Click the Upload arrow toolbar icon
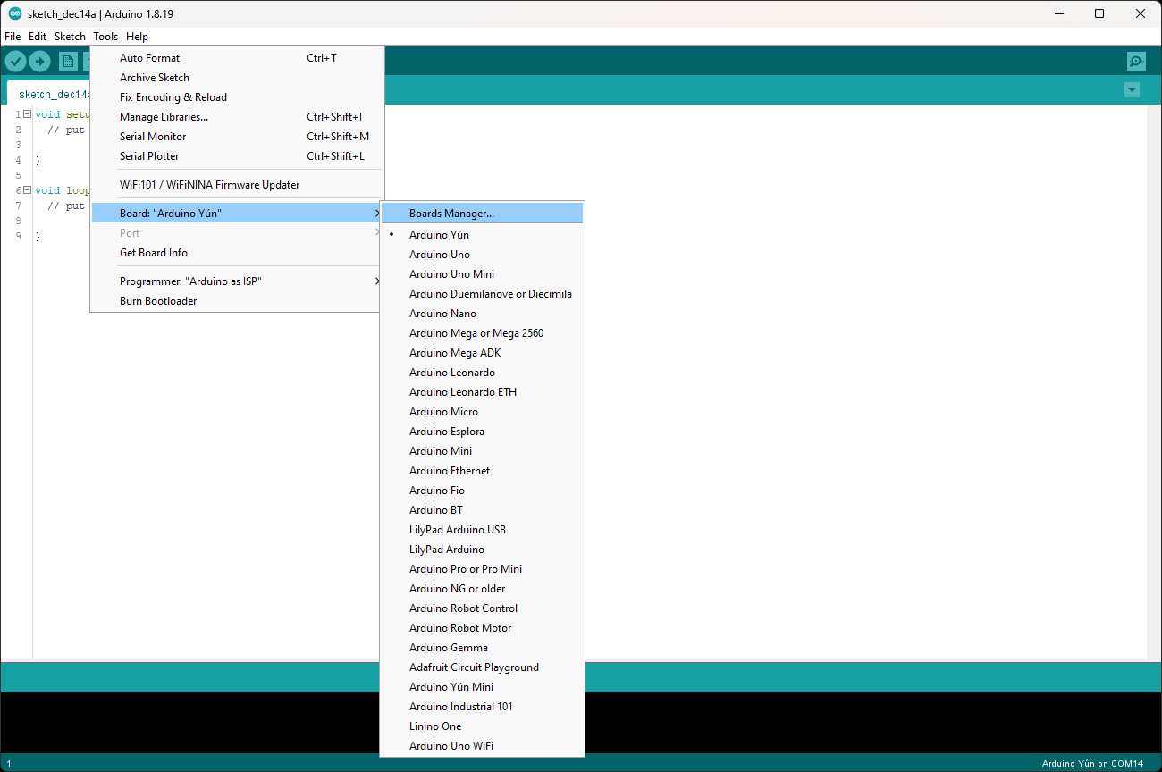This screenshot has height=772, width=1162. point(39,61)
